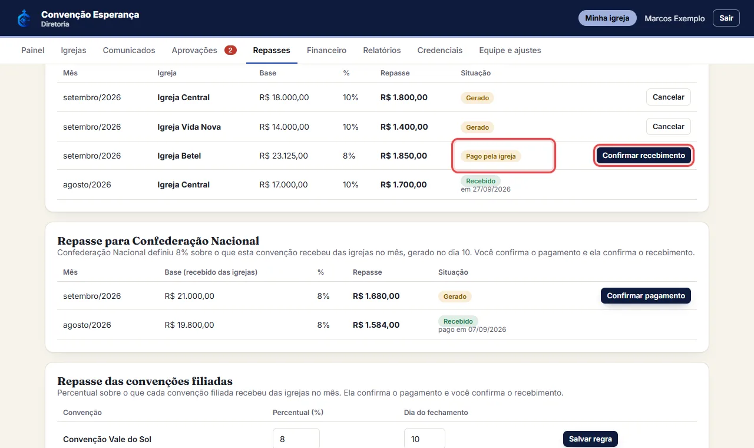Click the Igreja Betel name cell
The height and width of the screenshot is (448, 754).
179,156
